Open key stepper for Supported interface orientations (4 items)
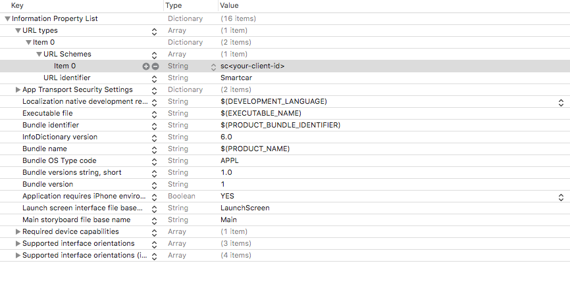 tap(154, 256)
